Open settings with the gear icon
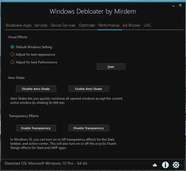This screenshot has width=186, height=171. point(176,165)
